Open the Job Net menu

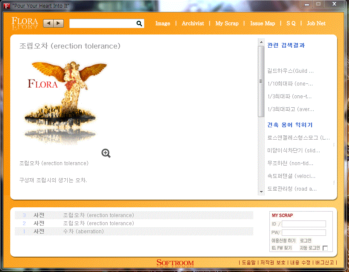(x=316, y=23)
